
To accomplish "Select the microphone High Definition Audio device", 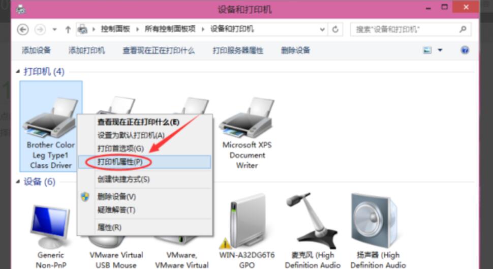I will point(313,231).
